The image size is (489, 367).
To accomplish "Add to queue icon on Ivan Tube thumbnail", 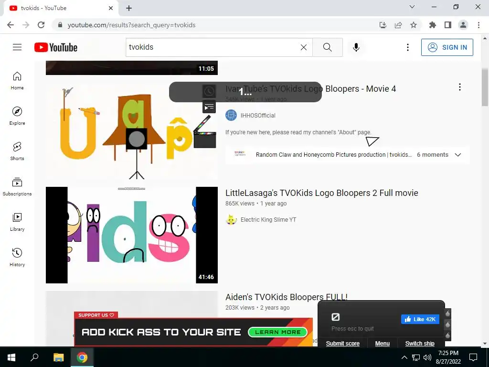I will pyautogui.click(x=209, y=108).
